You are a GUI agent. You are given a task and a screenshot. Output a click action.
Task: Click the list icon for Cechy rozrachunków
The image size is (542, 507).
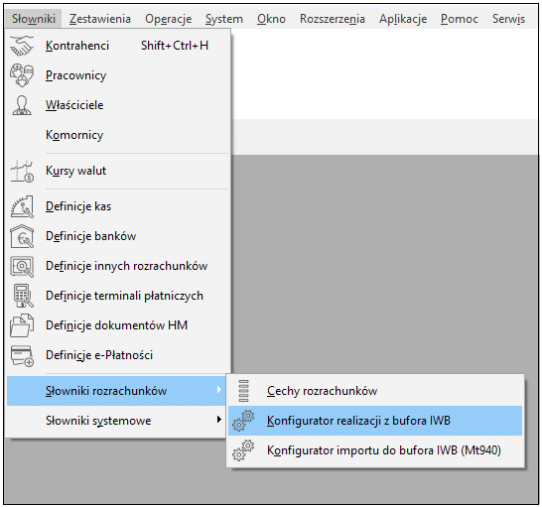[x=243, y=391]
